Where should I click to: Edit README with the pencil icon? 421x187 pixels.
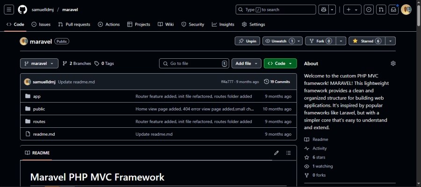[x=276, y=153]
